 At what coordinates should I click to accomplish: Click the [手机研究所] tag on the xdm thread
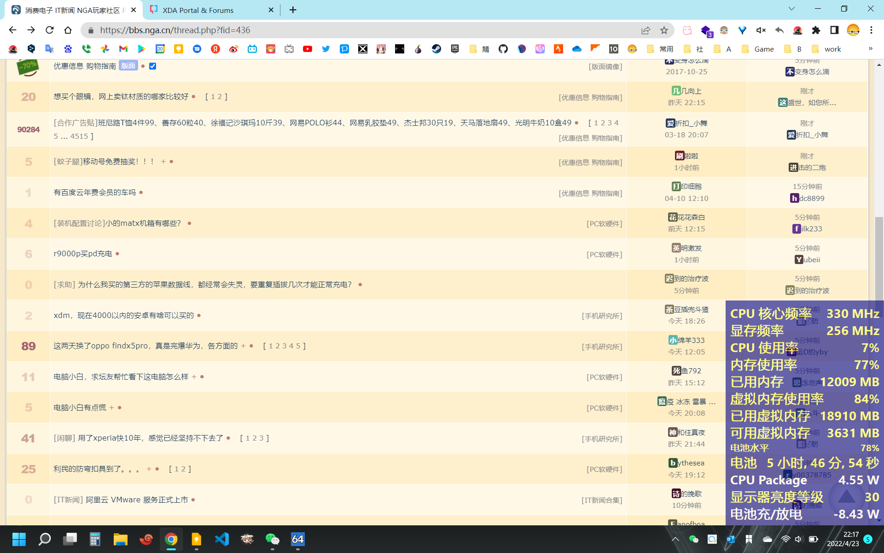[602, 316]
